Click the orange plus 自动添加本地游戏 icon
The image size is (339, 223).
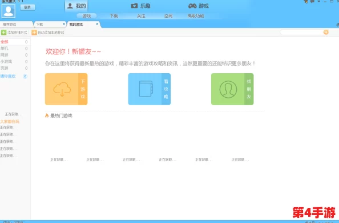(x=34, y=33)
